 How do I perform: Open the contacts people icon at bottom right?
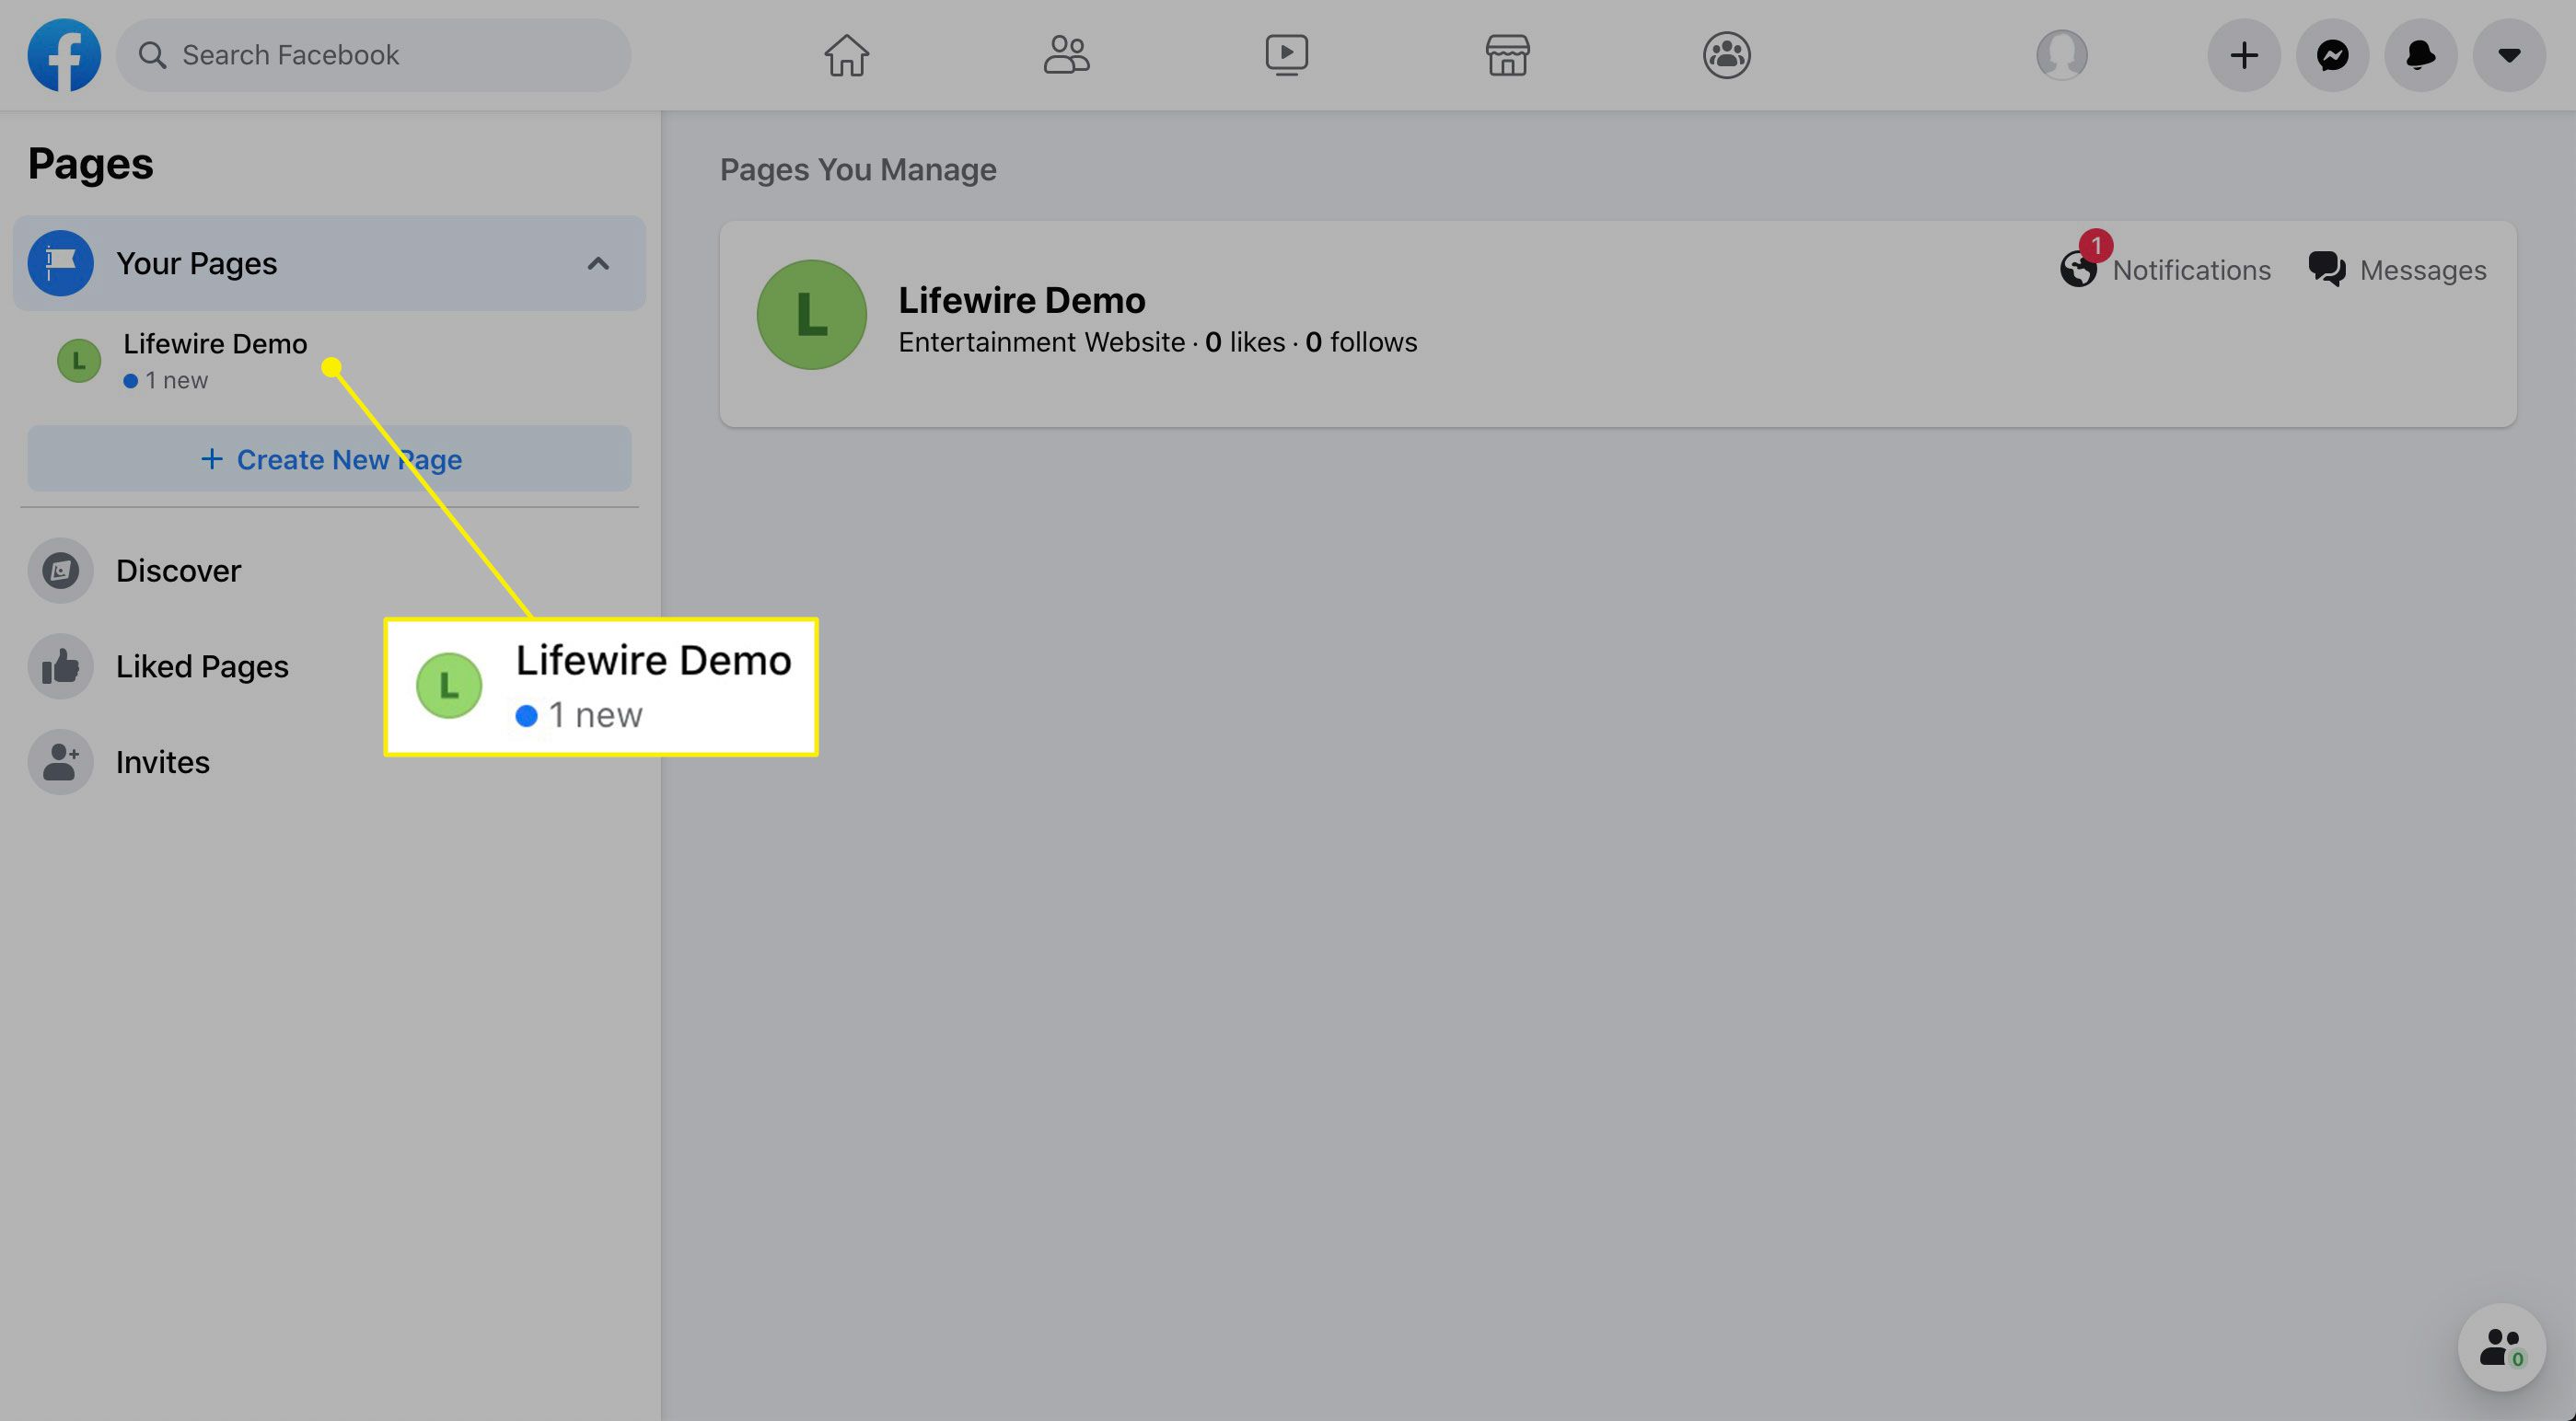(x=2502, y=1348)
